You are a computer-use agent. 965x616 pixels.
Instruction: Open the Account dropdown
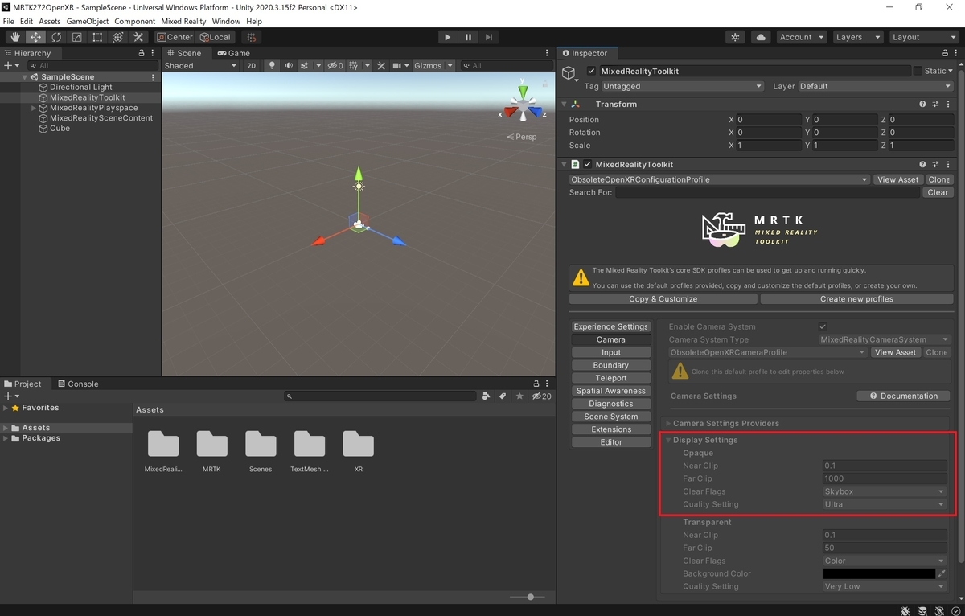coord(801,37)
